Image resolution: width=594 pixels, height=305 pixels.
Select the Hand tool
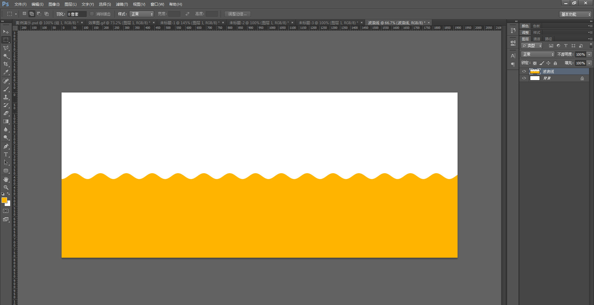[6, 179]
